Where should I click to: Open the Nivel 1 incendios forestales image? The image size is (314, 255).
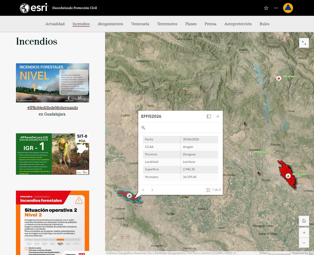(53, 83)
